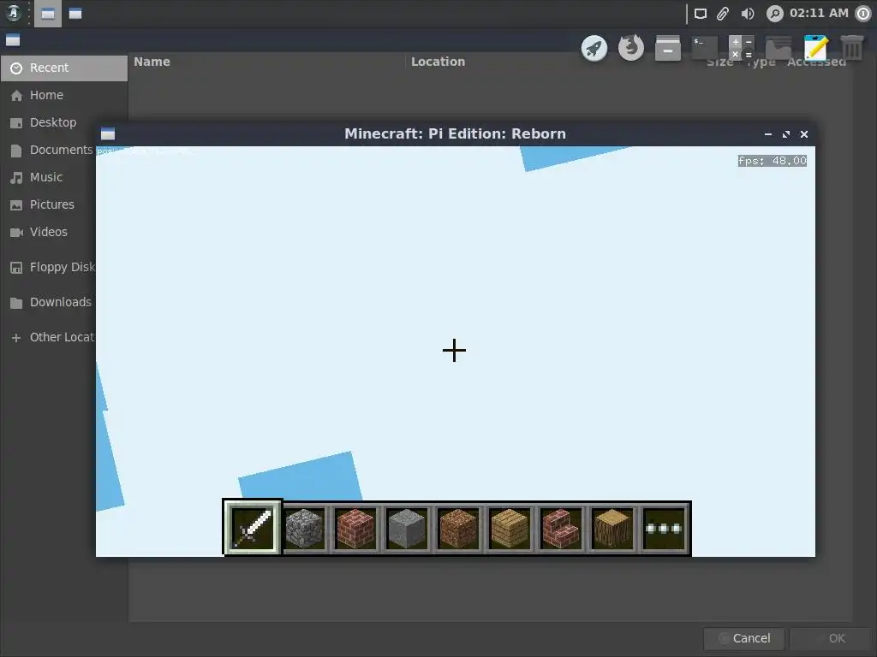Open Documents in file dialog sidebar
This screenshot has height=657, width=877.
[49, 150]
